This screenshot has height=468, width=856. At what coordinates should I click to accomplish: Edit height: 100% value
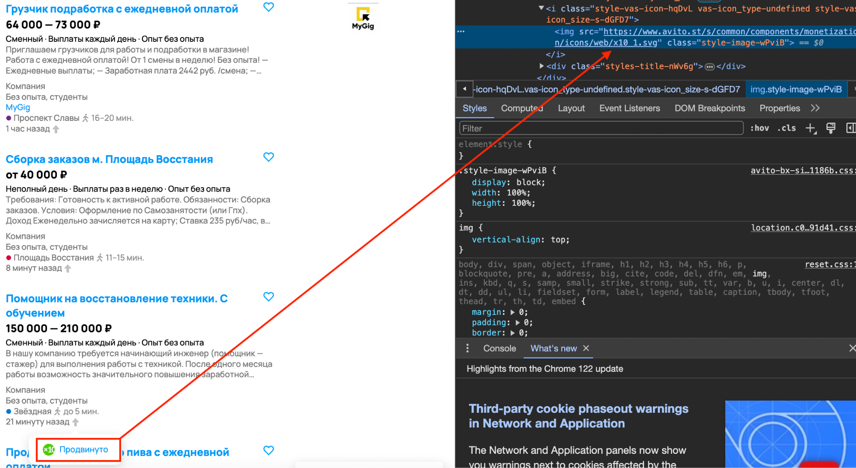coord(521,203)
